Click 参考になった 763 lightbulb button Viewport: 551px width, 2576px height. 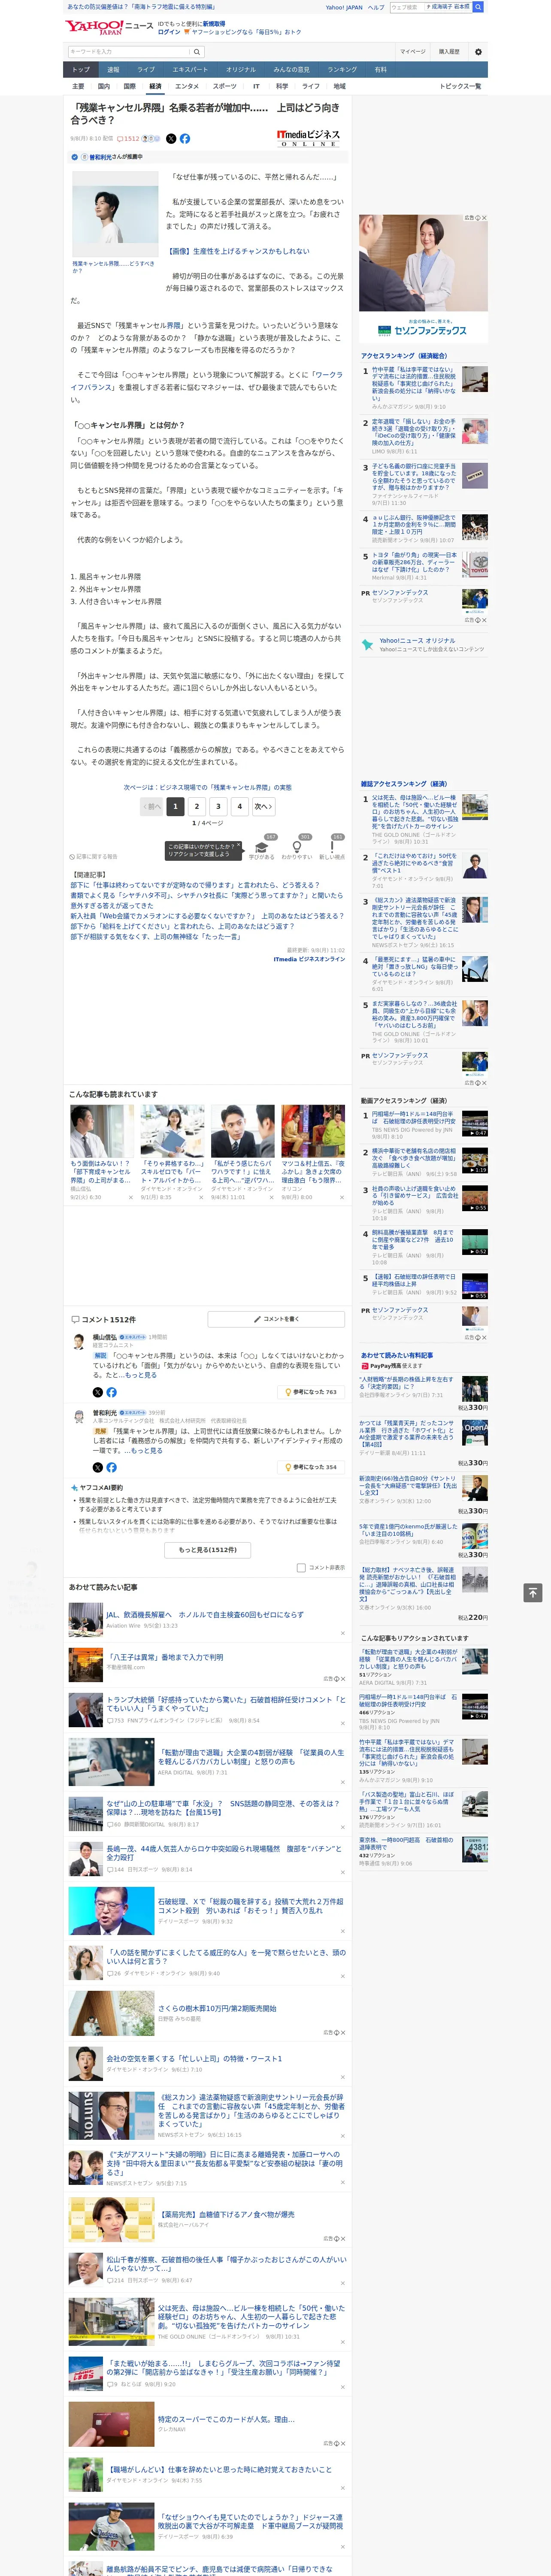[x=311, y=1392]
